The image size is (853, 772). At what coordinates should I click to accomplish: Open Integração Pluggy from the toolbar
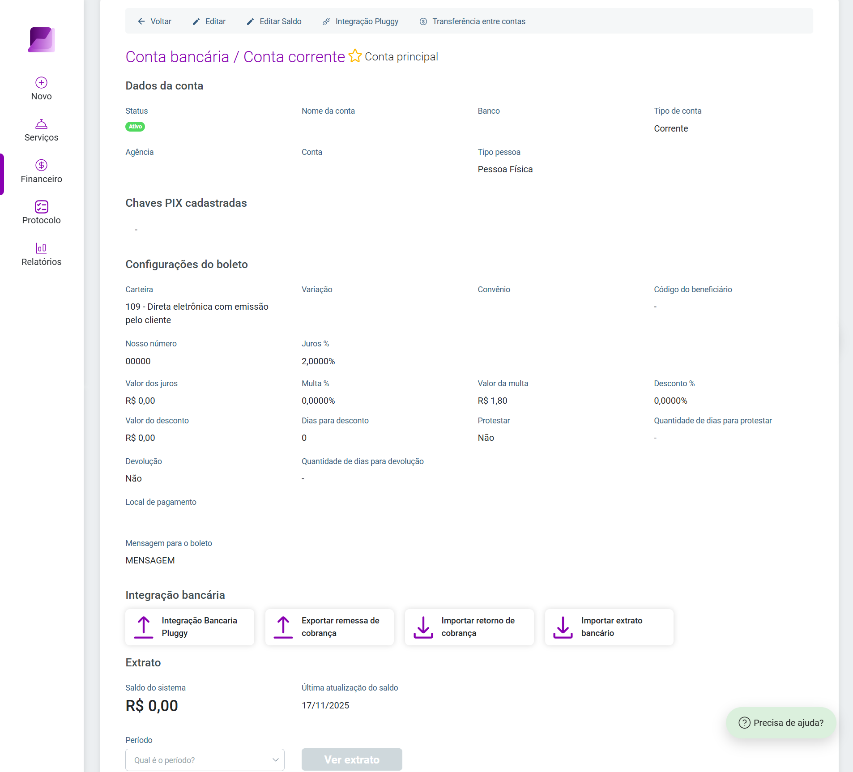(x=360, y=21)
